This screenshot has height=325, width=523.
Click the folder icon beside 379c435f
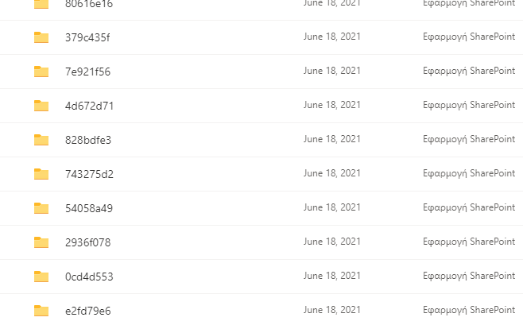(x=41, y=37)
